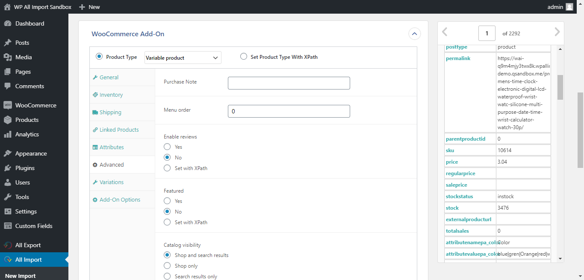The image size is (584, 280).
Task: Select the Product Type radio button
Action: point(99,57)
